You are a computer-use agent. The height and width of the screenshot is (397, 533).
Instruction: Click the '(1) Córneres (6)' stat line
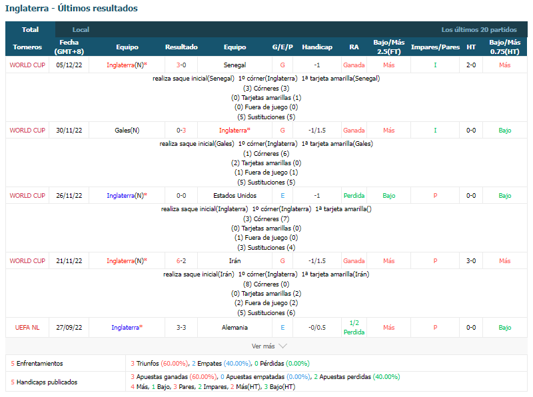coord(266,154)
